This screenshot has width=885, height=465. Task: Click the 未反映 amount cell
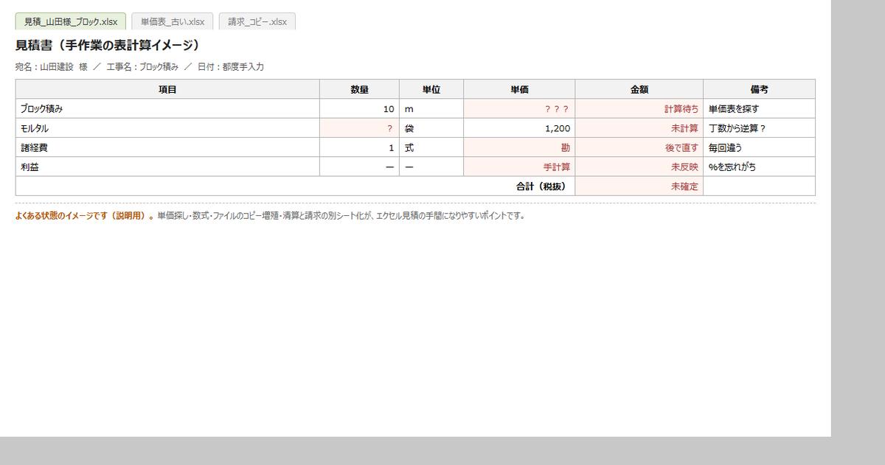(x=639, y=167)
